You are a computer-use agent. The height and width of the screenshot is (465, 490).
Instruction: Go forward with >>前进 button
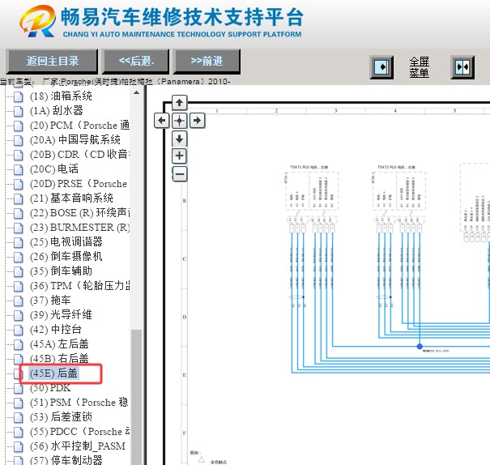(x=207, y=61)
